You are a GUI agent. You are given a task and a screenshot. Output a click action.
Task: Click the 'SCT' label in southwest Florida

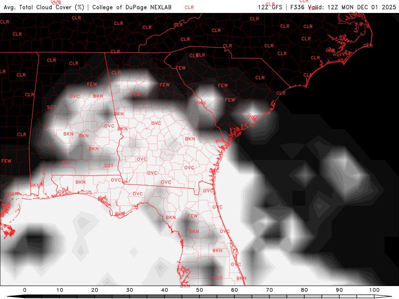pos(217,279)
